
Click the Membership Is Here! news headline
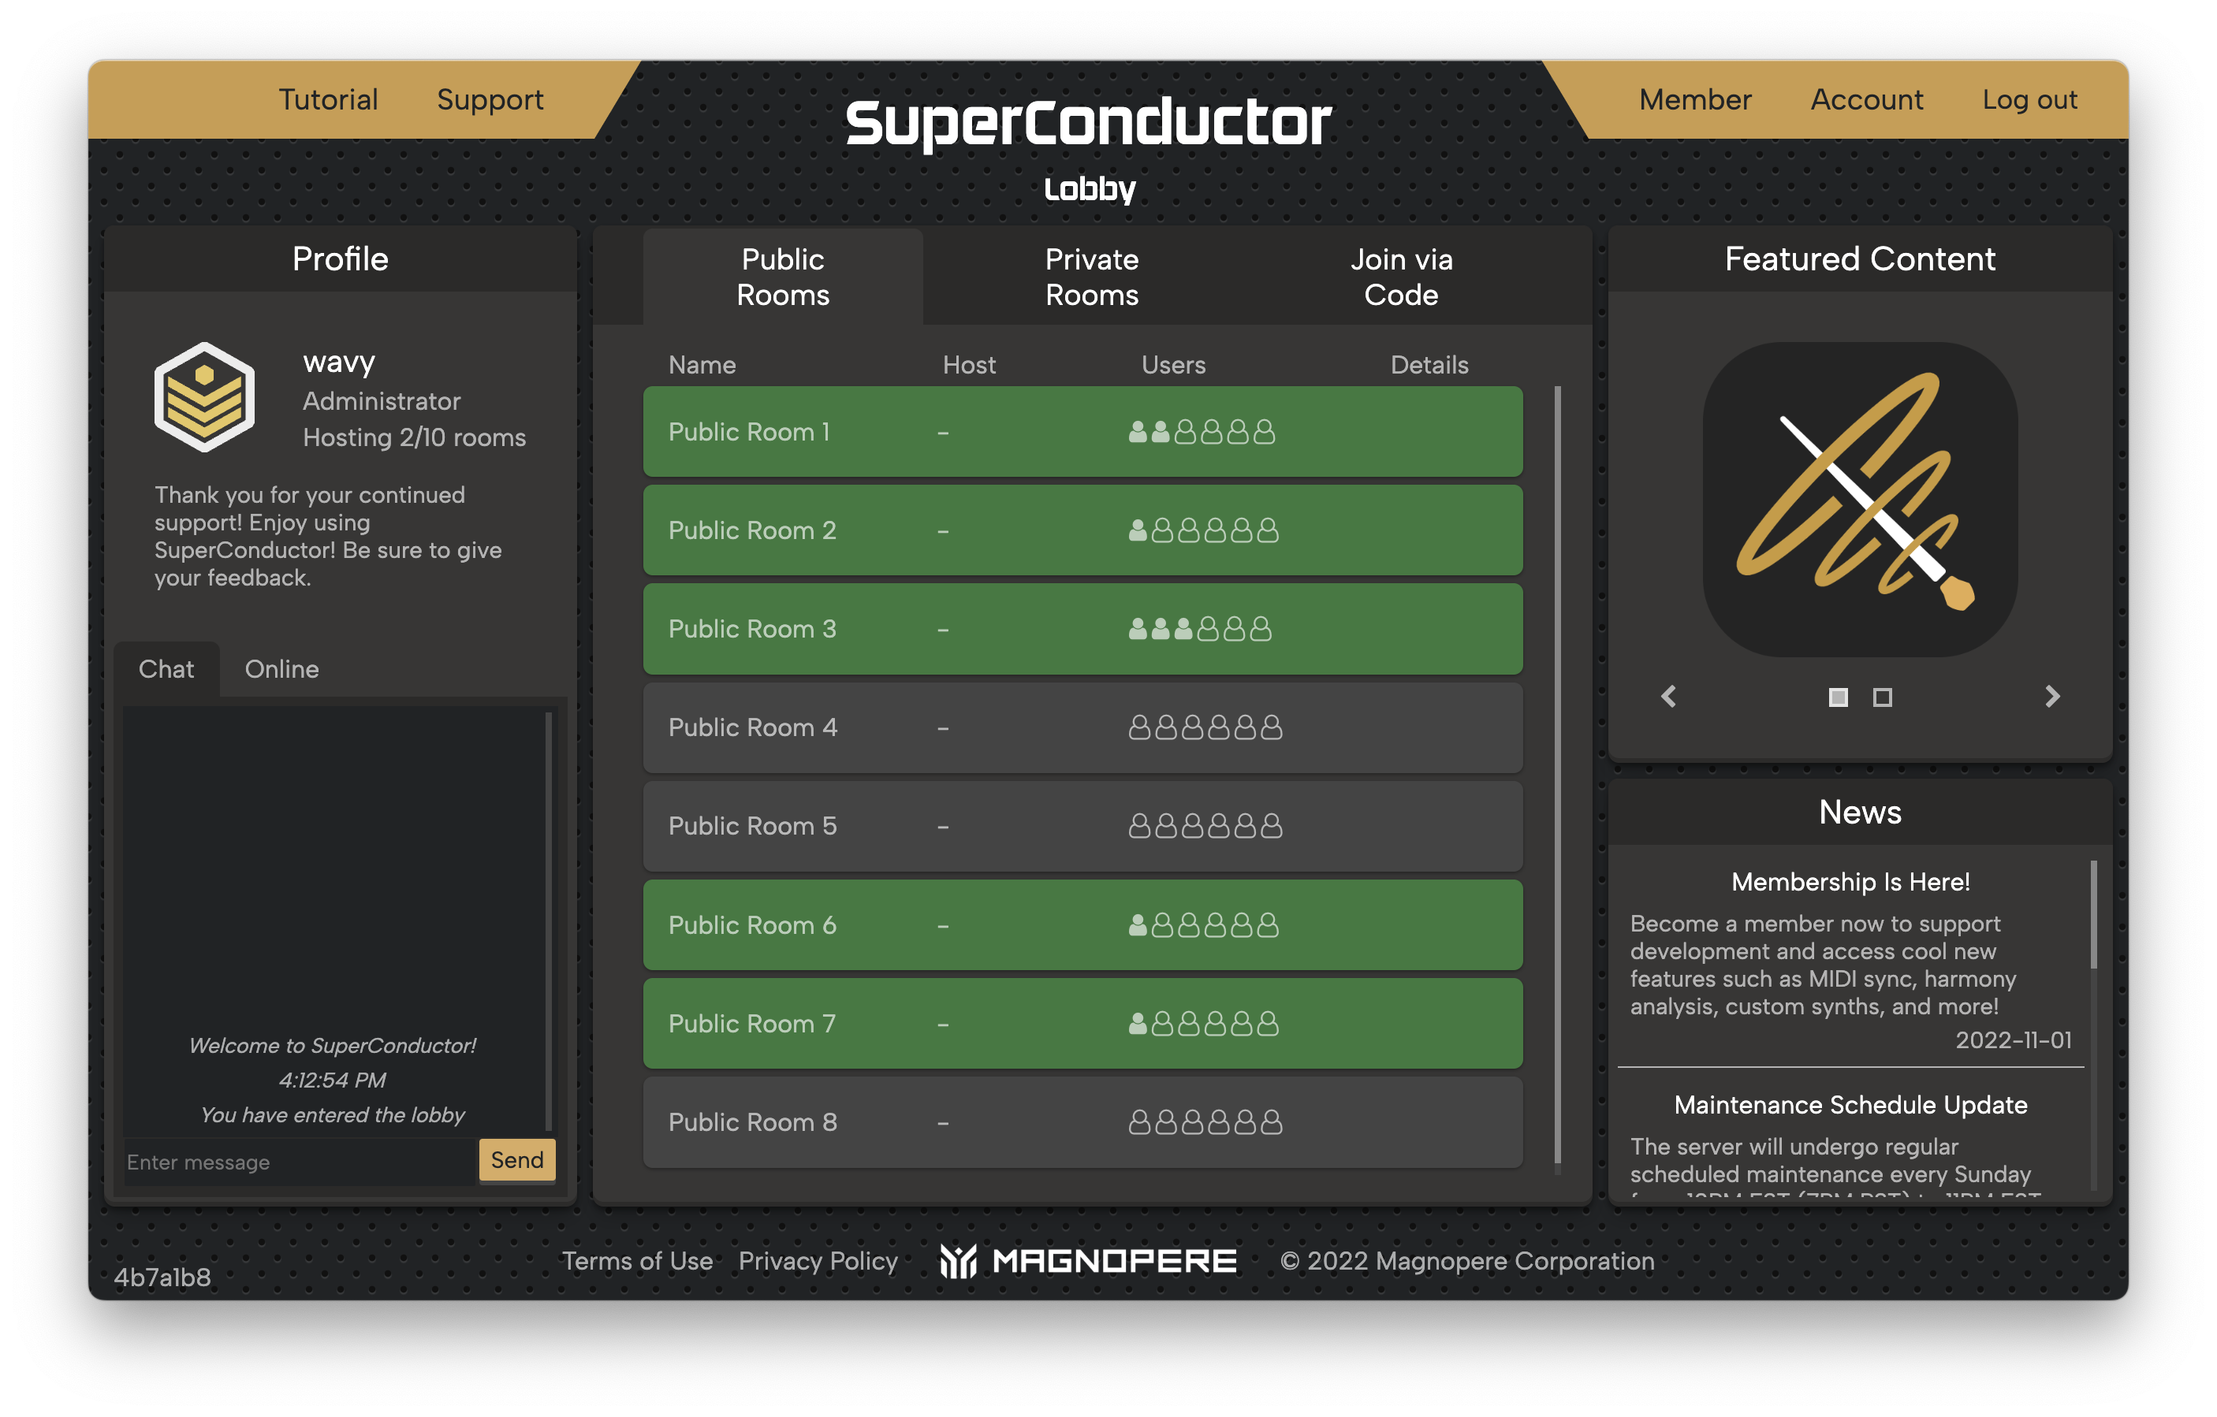1850,881
